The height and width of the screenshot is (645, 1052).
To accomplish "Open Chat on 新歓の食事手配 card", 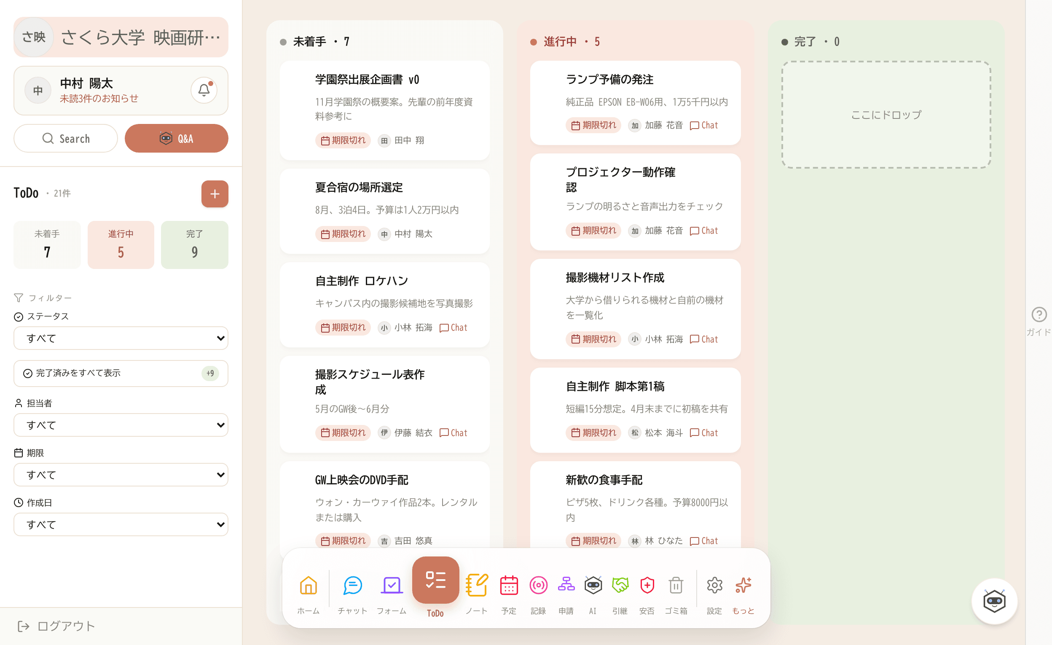I will (704, 541).
